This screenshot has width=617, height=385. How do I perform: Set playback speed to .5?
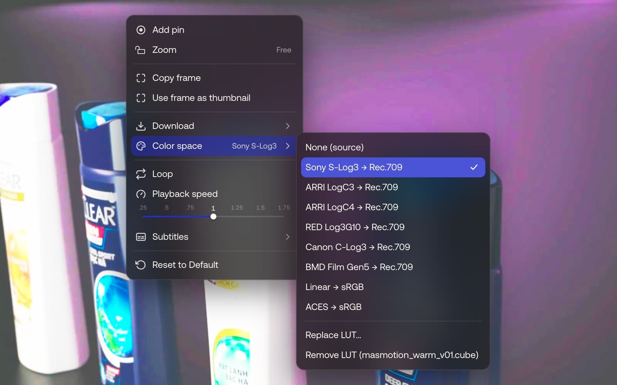[x=166, y=208]
